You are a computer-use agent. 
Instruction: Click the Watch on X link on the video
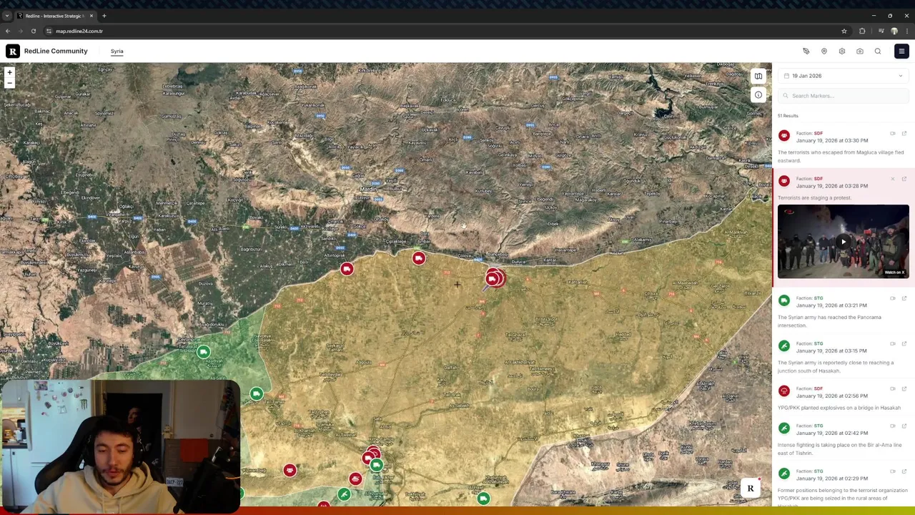tap(894, 273)
